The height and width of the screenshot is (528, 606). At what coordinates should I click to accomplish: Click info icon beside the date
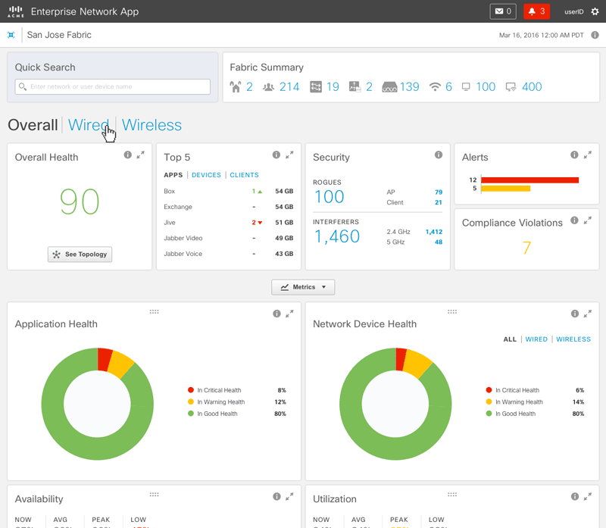pos(595,35)
